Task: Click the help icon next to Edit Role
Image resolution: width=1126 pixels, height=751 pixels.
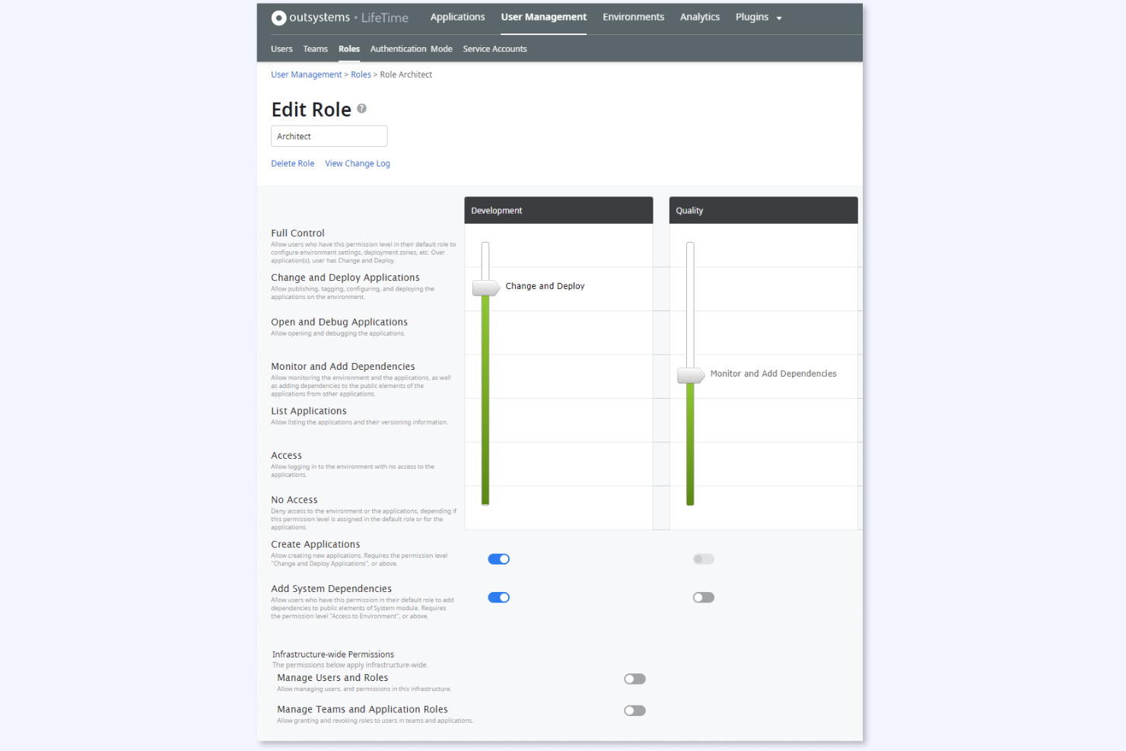Action: tap(361, 108)
